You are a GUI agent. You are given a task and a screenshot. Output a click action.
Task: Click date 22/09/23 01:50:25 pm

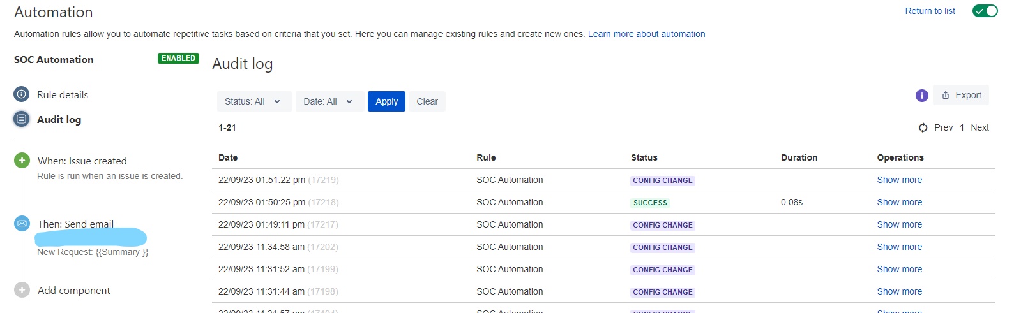tap(261, 202)
